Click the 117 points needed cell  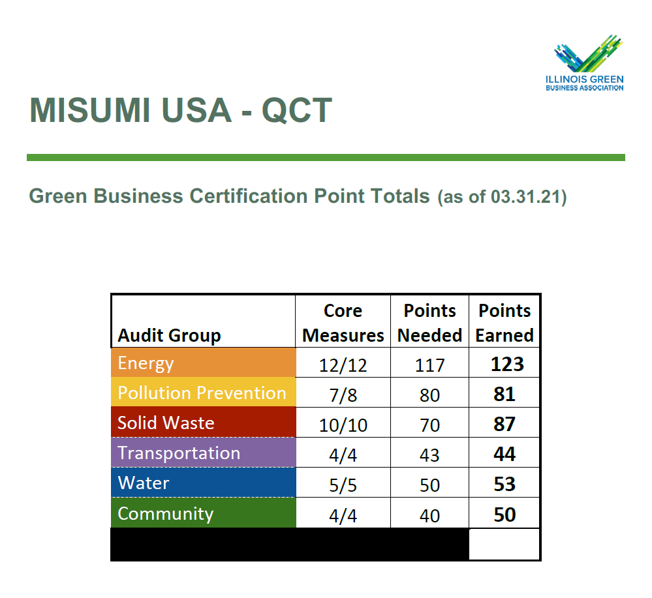tap(429, 363)
